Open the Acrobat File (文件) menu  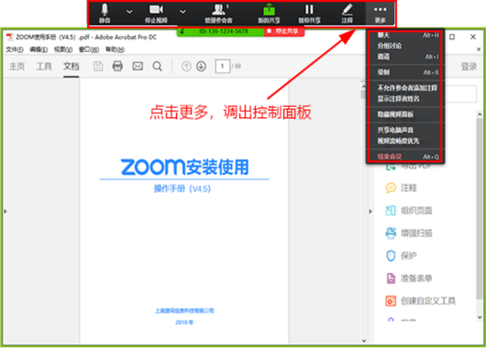(14, 49)
